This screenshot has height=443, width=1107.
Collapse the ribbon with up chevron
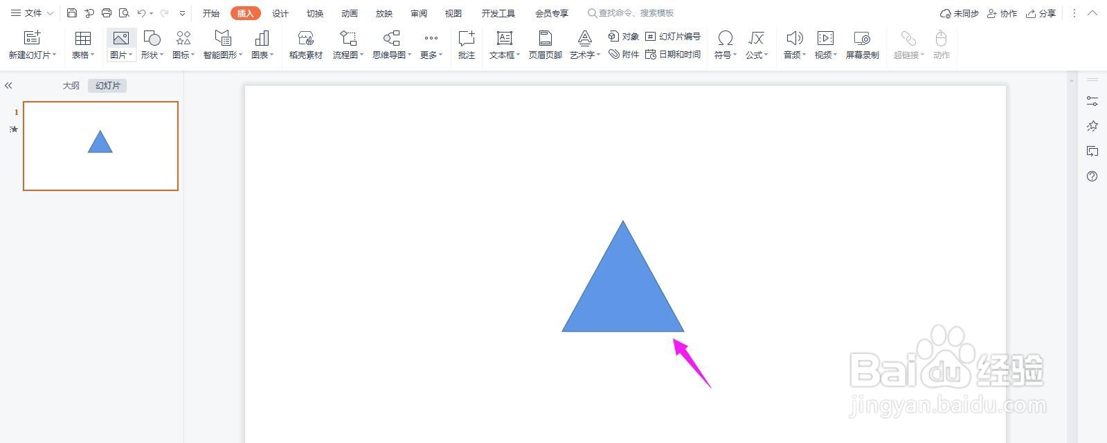pos(1092,13)
